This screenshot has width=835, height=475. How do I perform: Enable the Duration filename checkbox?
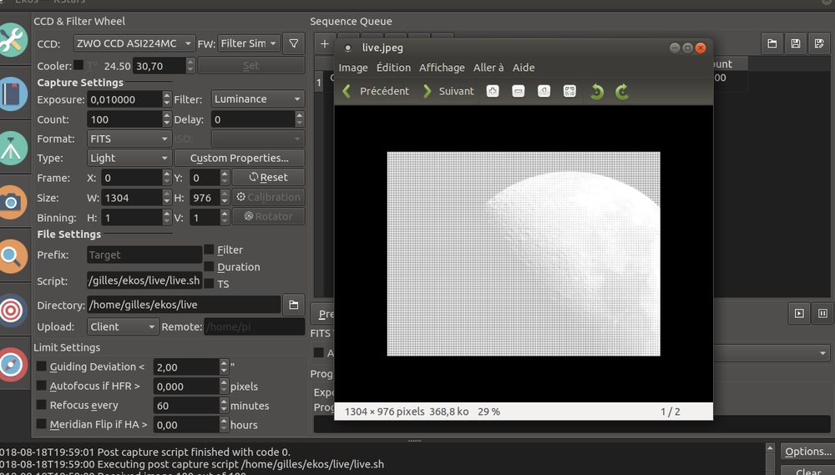click(210, 267)
